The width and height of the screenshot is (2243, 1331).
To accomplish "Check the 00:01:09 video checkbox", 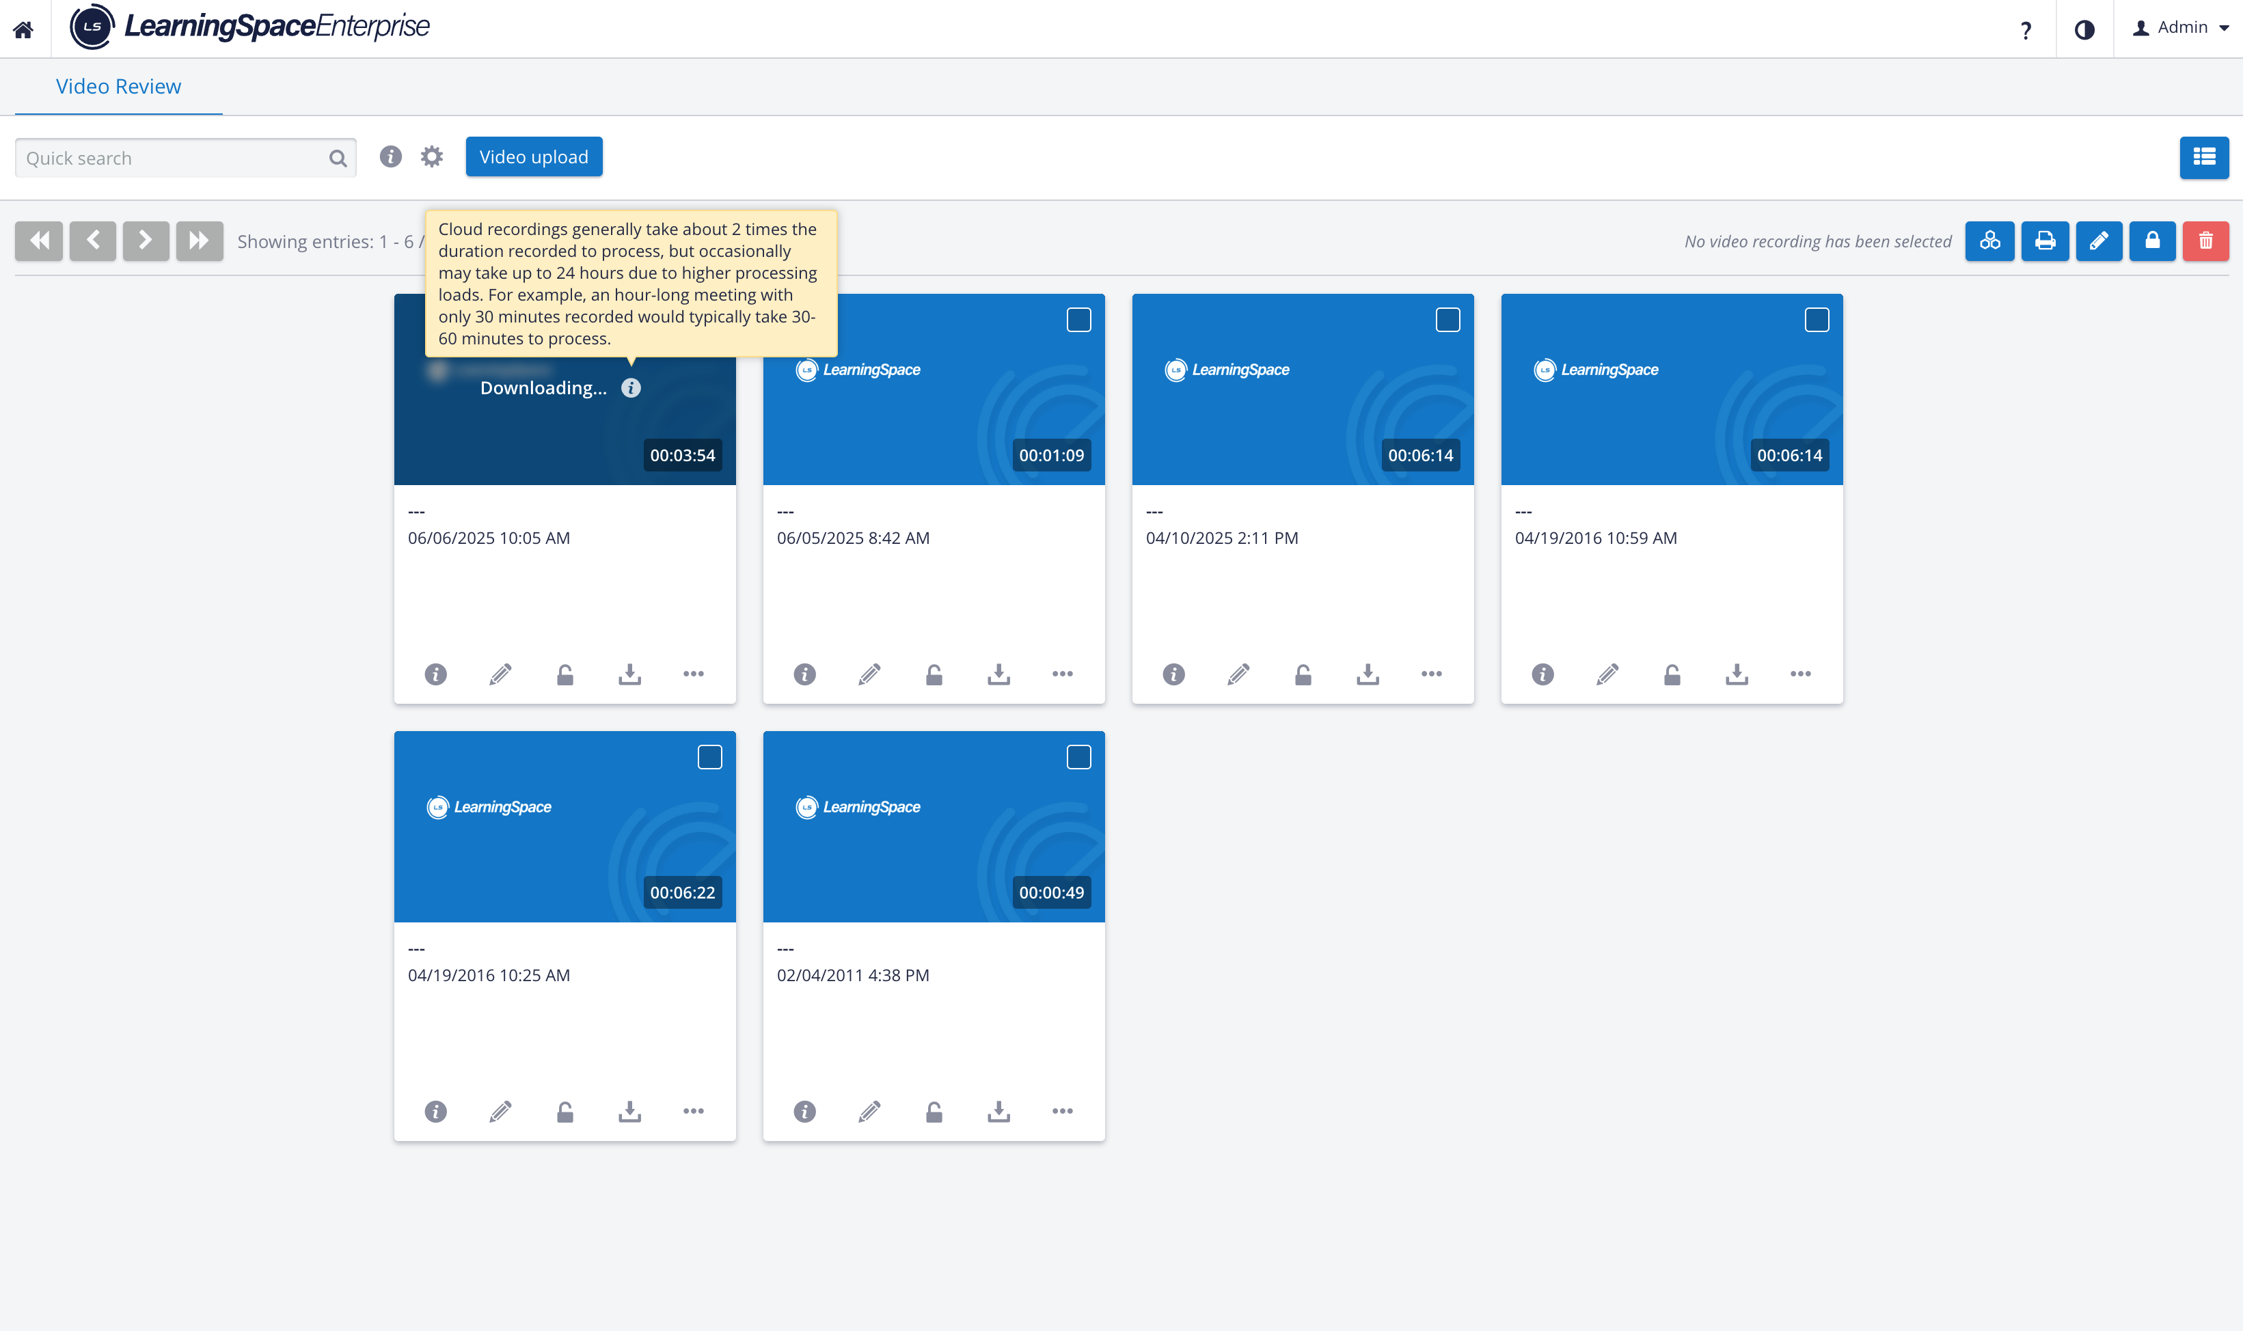I will [1079, 319].
